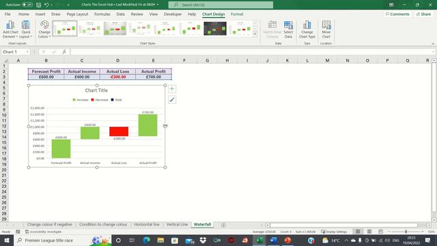
Task: Click the Chart Elements plus button
Action: tap(172, 89)
